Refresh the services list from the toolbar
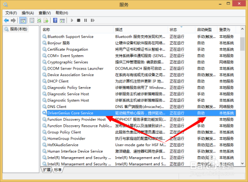 [x=39, y=20]
